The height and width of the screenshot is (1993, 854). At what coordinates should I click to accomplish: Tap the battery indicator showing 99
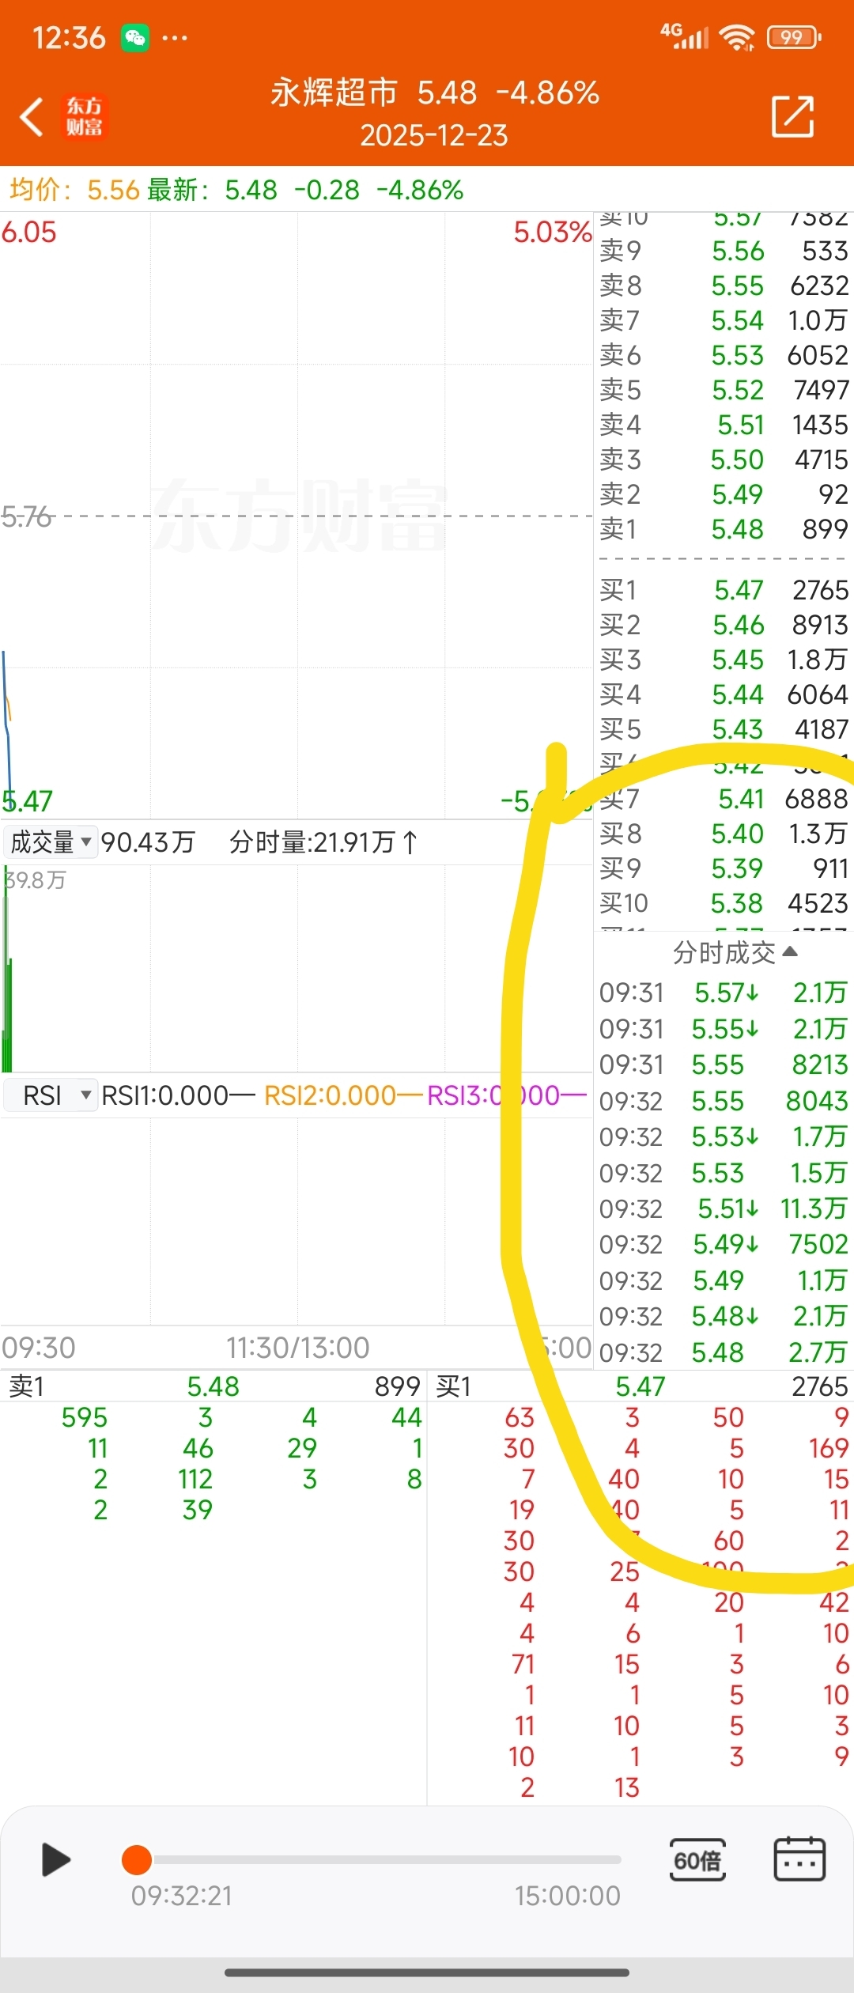pyautogui.click(x=794, y=36)
